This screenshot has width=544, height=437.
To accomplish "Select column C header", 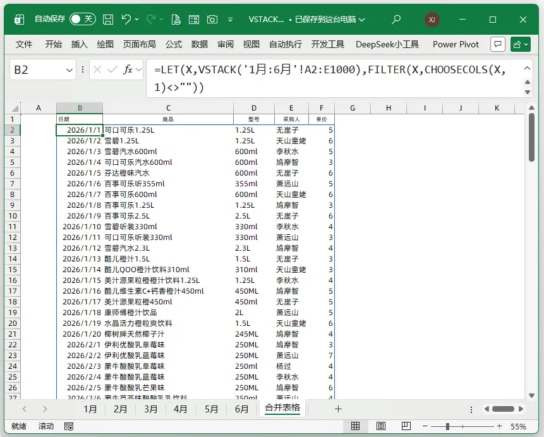I will [168, 108].
